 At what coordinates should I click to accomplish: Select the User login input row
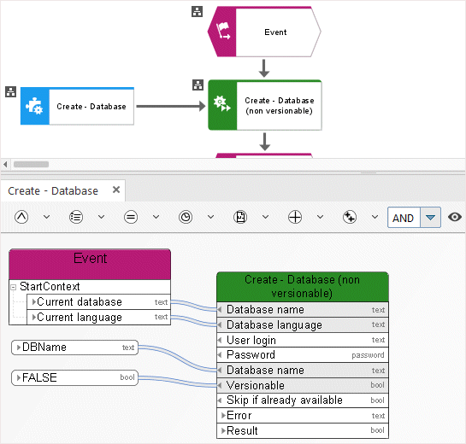point(303,340)
